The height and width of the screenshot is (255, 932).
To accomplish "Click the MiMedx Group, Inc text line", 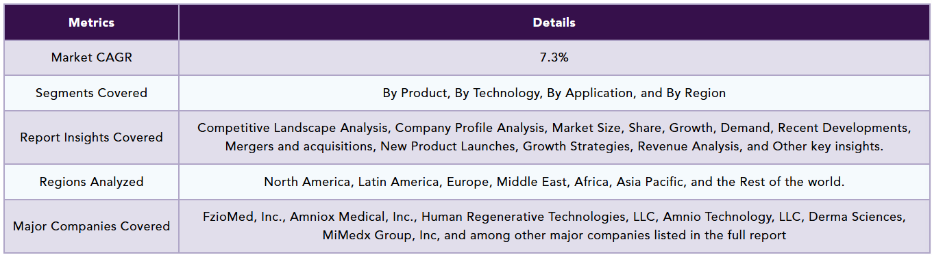I will [x=554, y=235].
